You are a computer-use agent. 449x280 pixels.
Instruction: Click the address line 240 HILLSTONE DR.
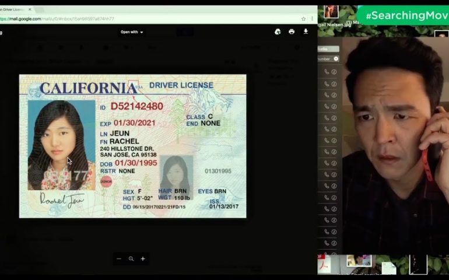pos(127,149)
